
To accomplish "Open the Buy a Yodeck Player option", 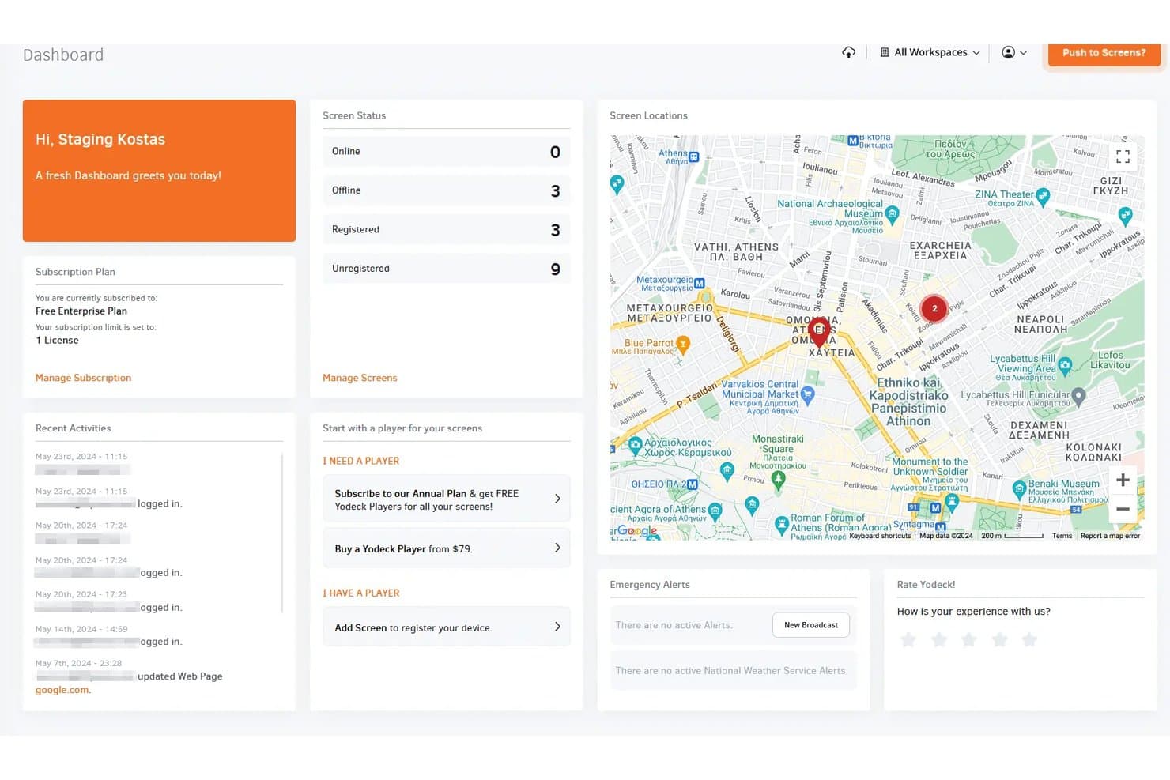I will [x=446, y=548].
